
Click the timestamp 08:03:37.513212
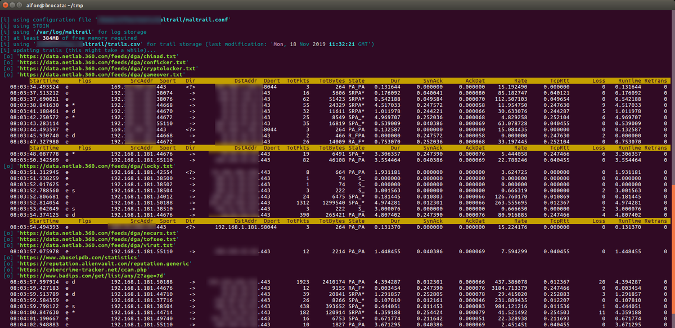click(34, 93)
